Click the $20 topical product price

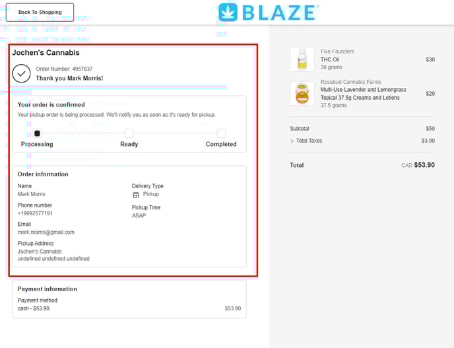point(430,94)
